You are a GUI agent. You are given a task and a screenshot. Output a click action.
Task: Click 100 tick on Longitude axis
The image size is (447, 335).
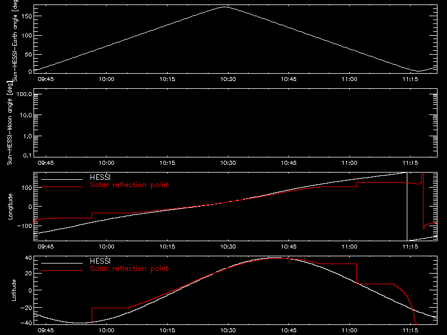coord(27,188)
